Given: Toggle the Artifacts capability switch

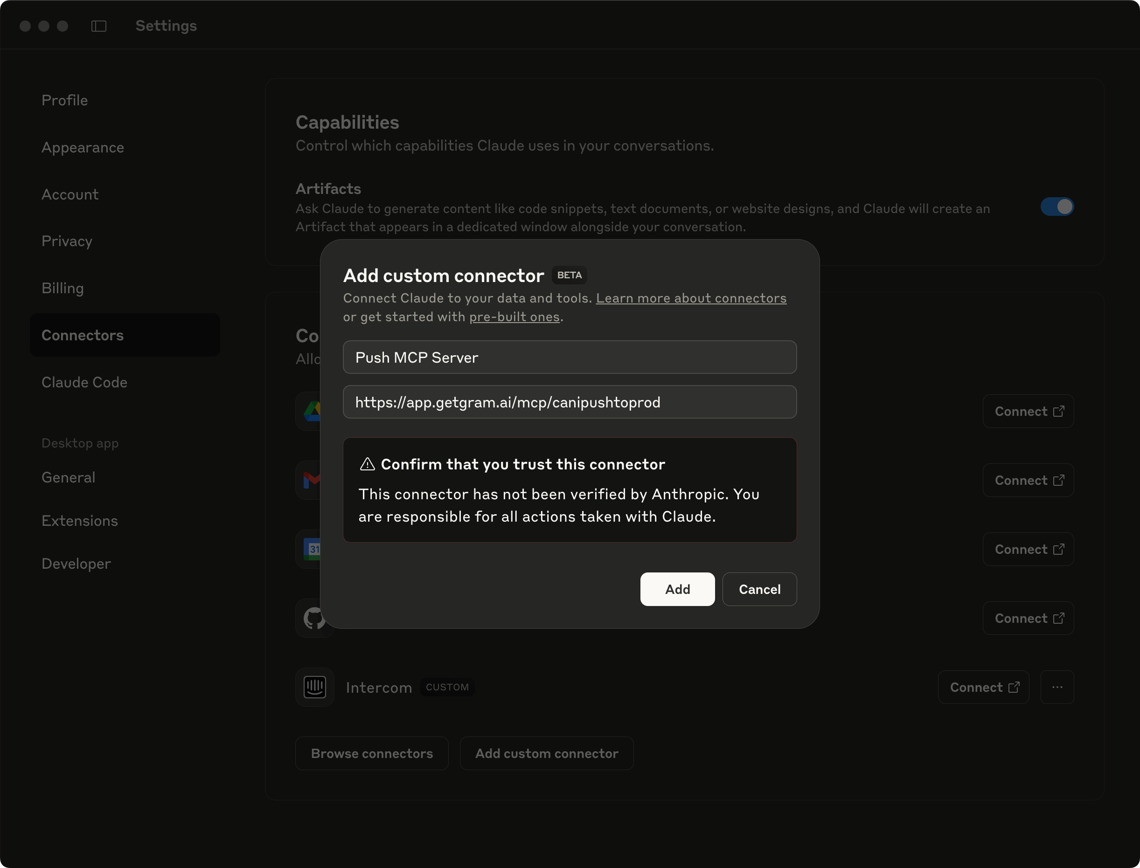Looking at the screenshot, I should click(1057, 207).
